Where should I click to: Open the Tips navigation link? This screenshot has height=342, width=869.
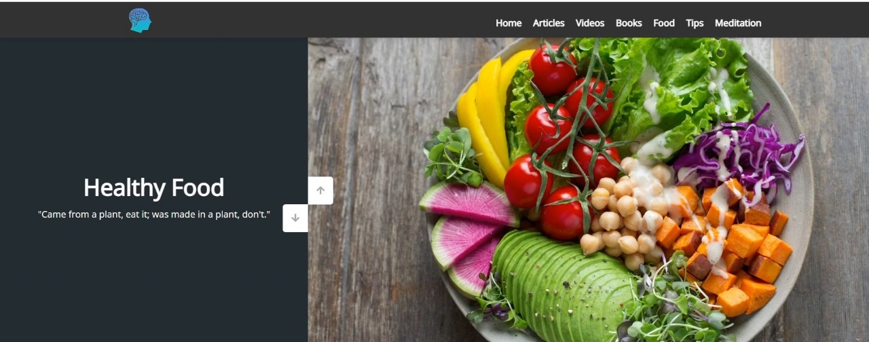[x=695, y=23]
